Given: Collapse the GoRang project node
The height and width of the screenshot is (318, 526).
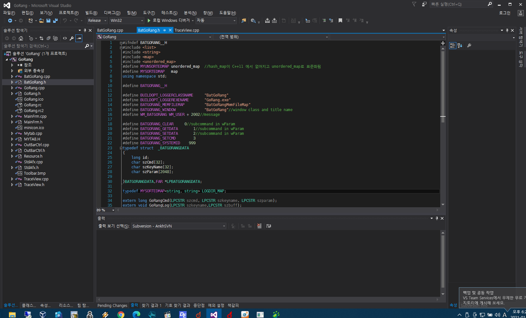Looking at the screenshot, I should pyautogui.click(x=6, y=59).
